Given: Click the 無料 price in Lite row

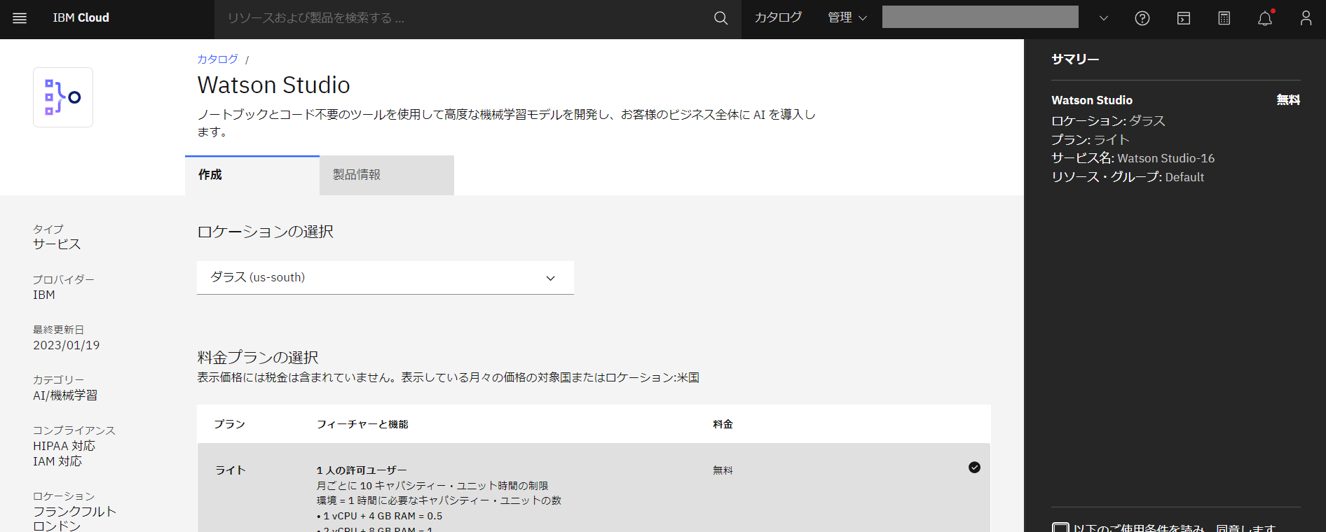Looking at the screenshot, I should 723,470.
